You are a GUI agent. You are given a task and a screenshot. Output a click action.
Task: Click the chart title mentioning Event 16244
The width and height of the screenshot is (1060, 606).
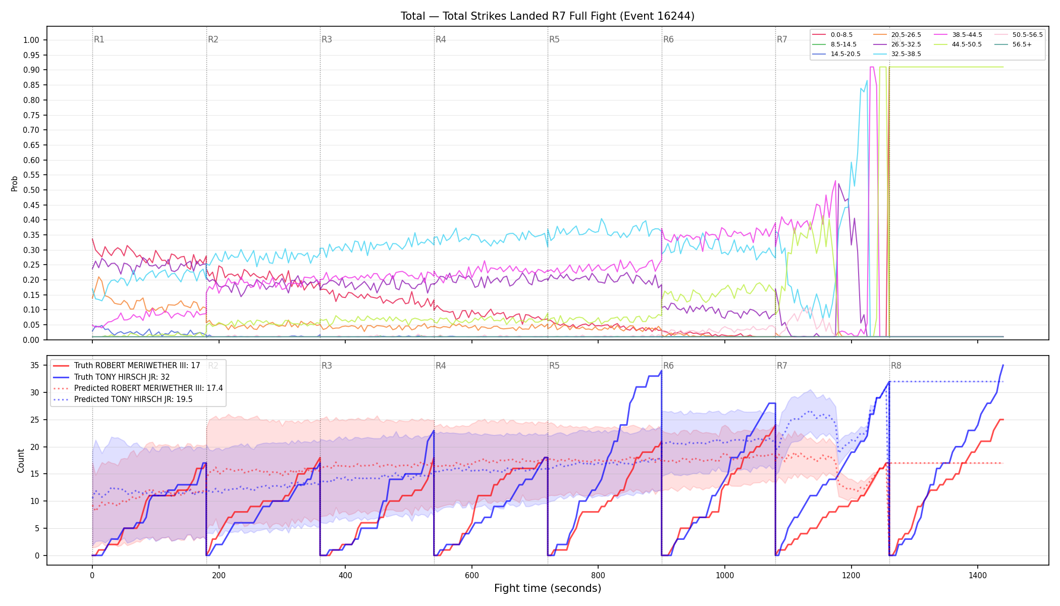pyautogui.click(x=548, y=16)
